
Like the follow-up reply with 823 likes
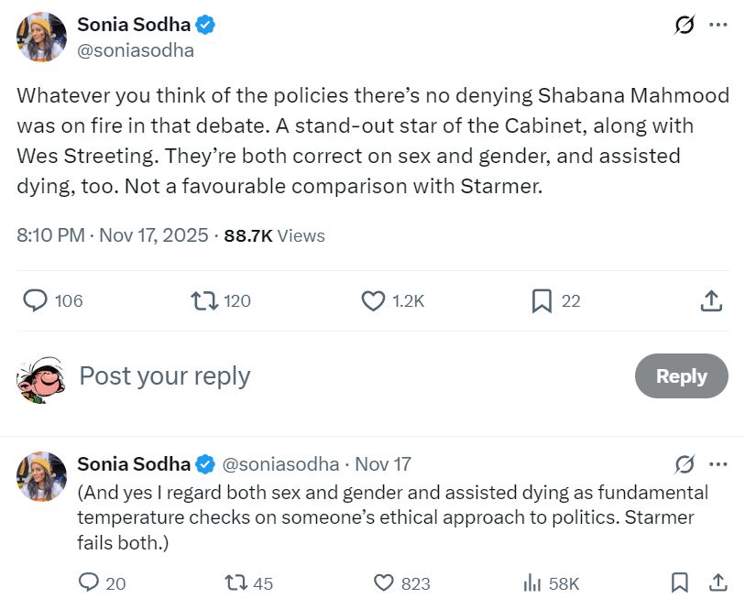click(x=385, y=582)
